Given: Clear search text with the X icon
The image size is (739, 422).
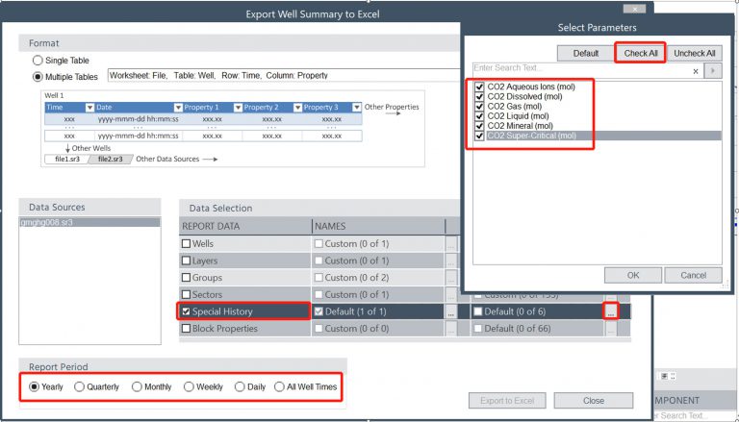Looking at the screenshot, I should [x=697, y=70].
